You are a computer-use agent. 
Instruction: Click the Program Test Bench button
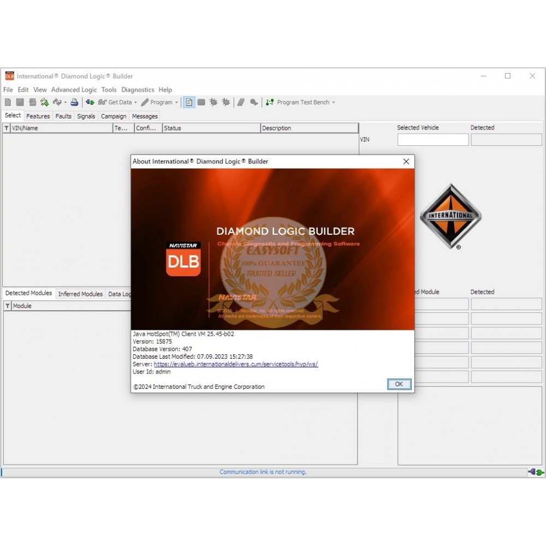pos(298,102)
